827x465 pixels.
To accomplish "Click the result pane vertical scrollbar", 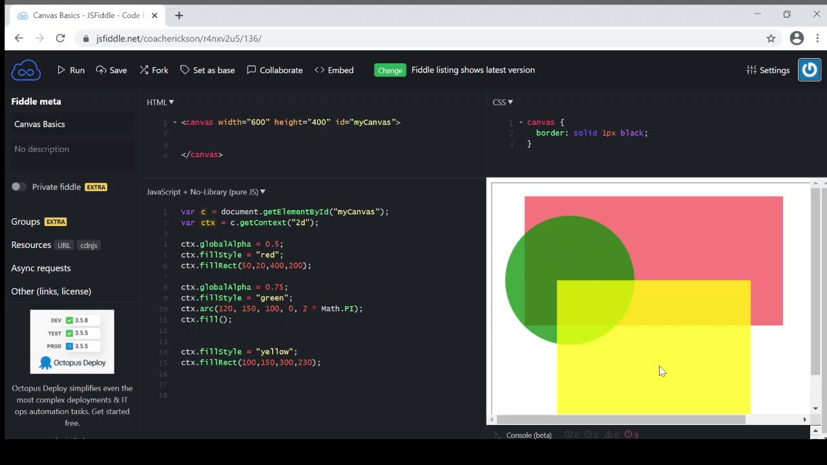I will click(x=816, y=281).
